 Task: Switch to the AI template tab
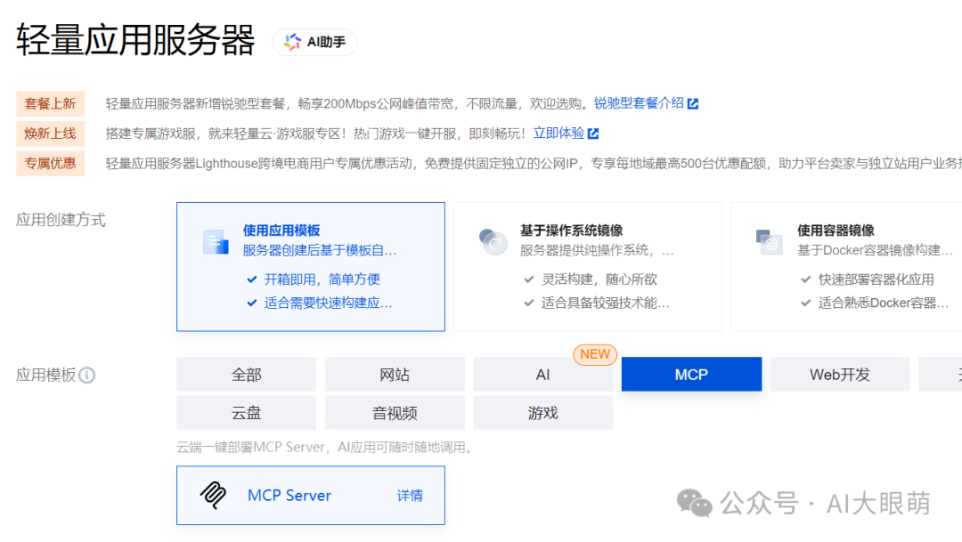pyautogui.click(x=543, y=375)
